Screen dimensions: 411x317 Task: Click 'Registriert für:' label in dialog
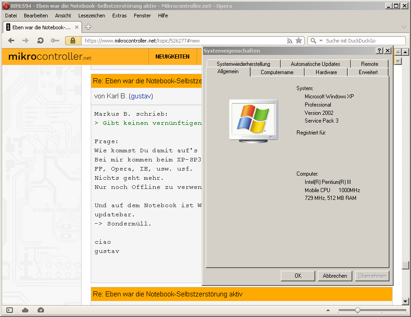coord(311,133)
